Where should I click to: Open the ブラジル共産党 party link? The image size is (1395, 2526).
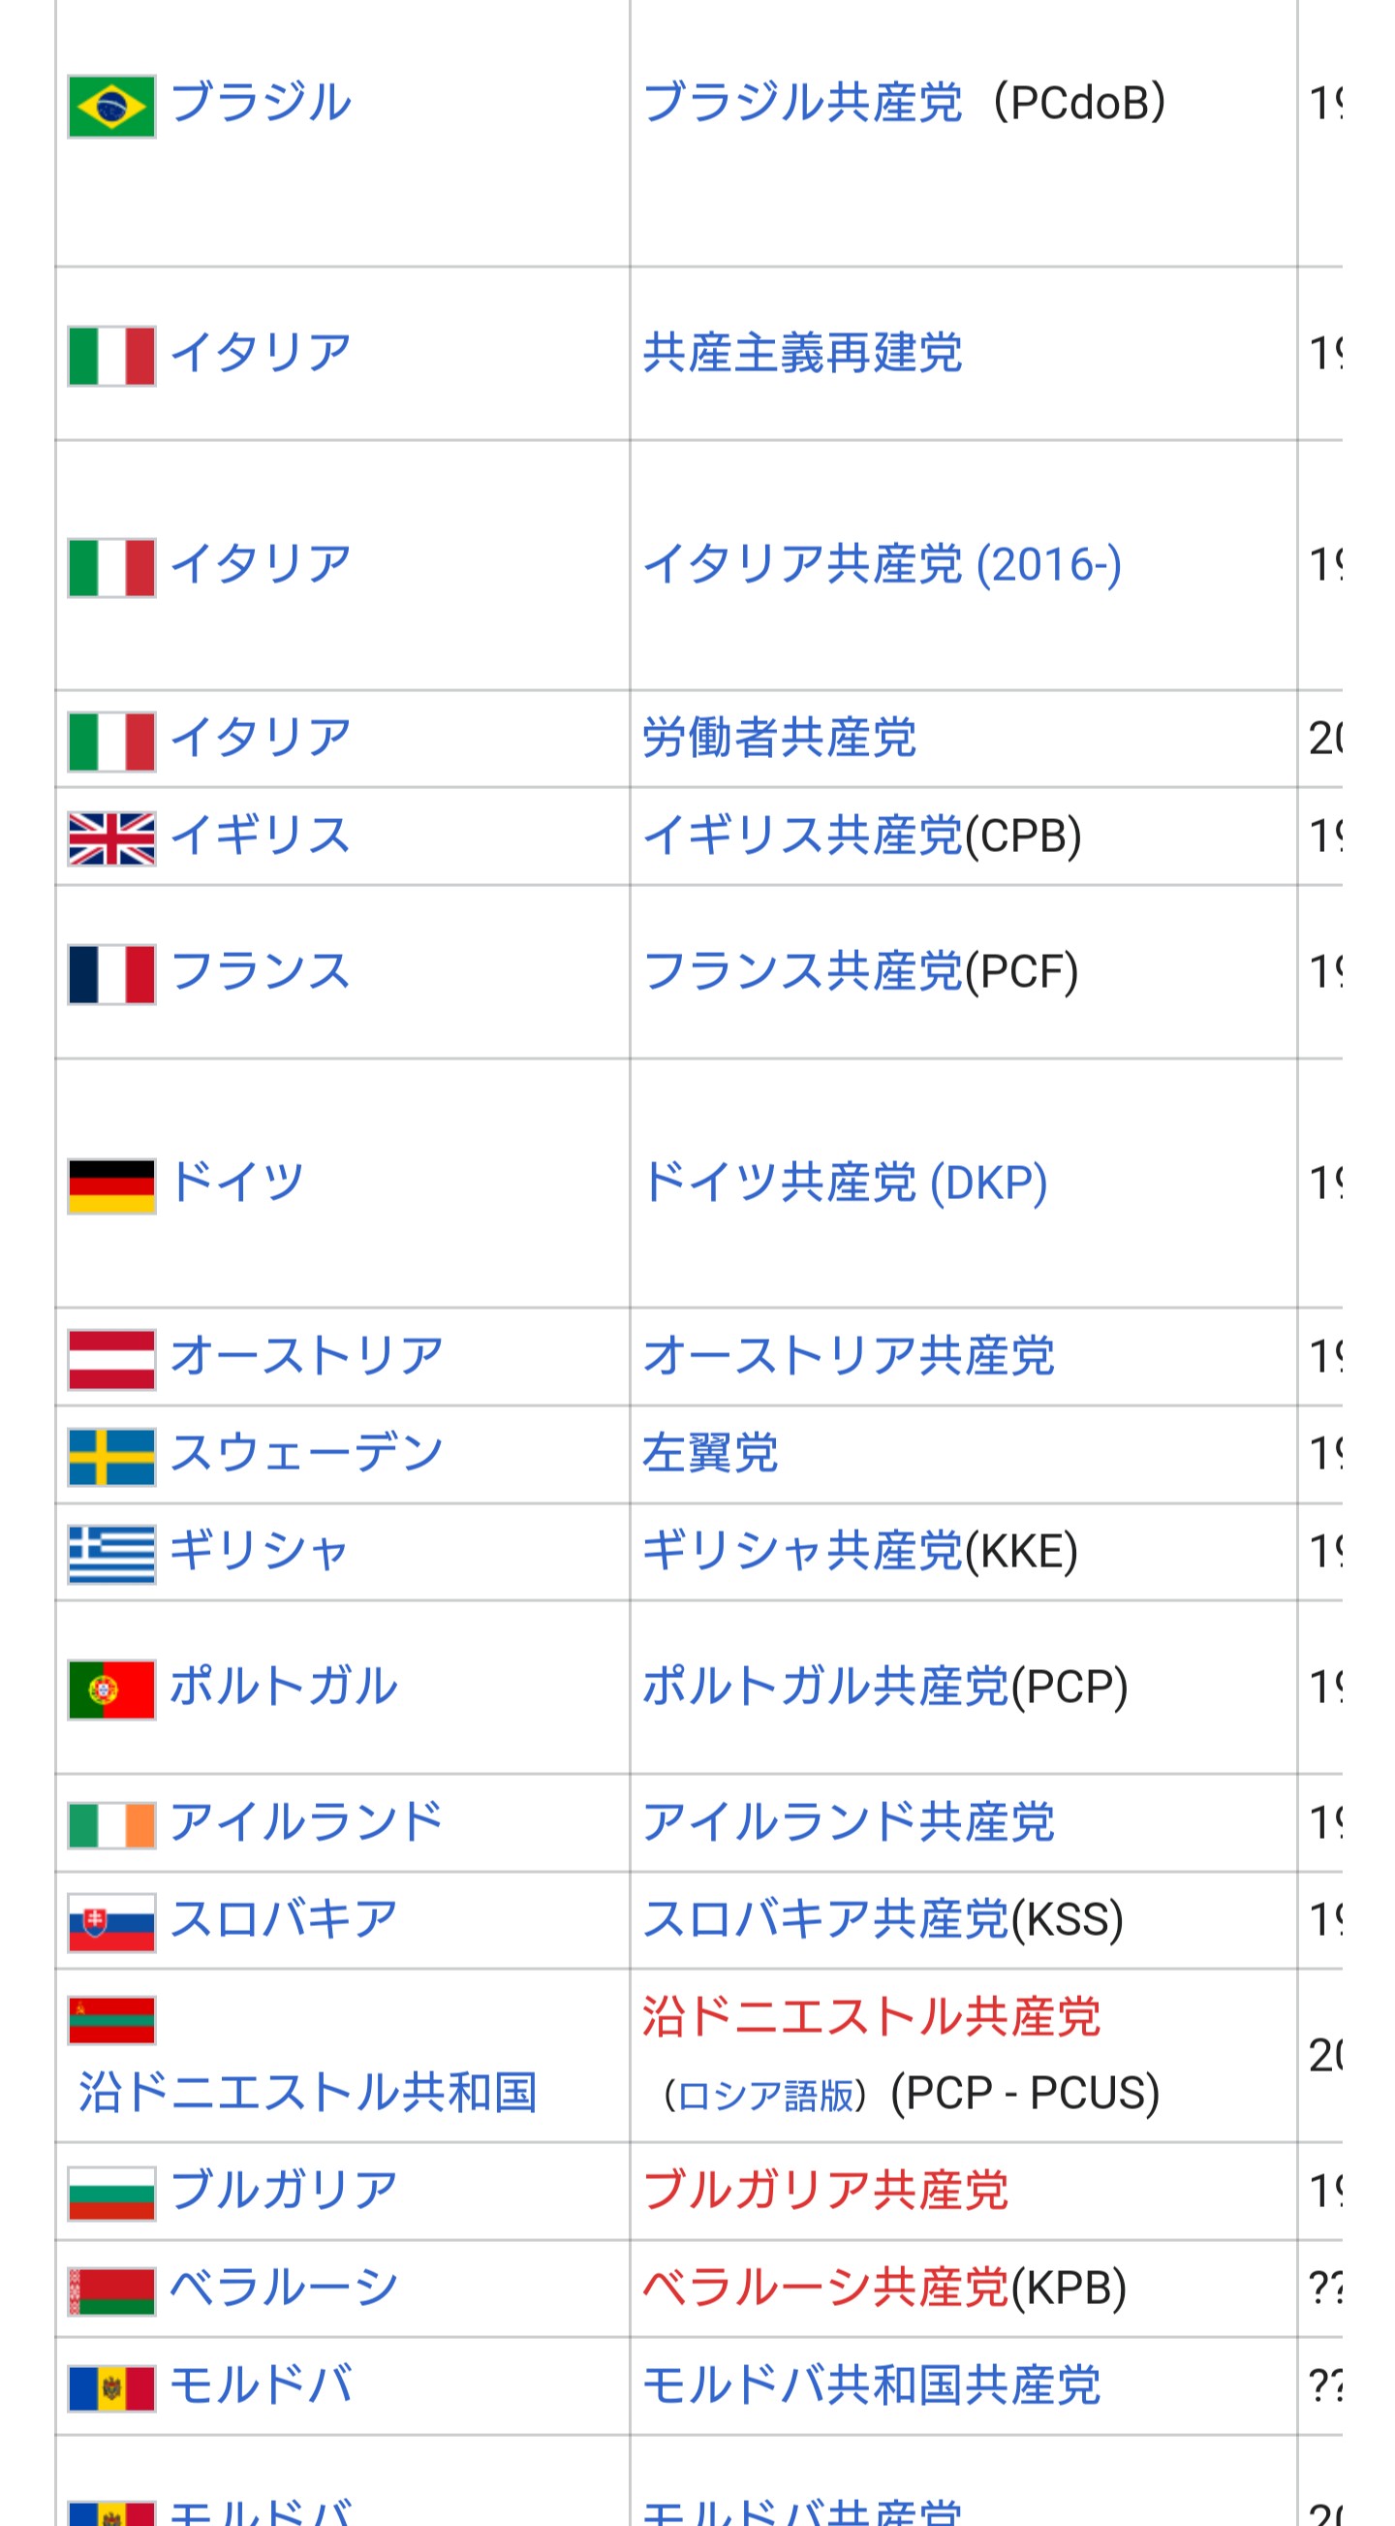(802, 103)
